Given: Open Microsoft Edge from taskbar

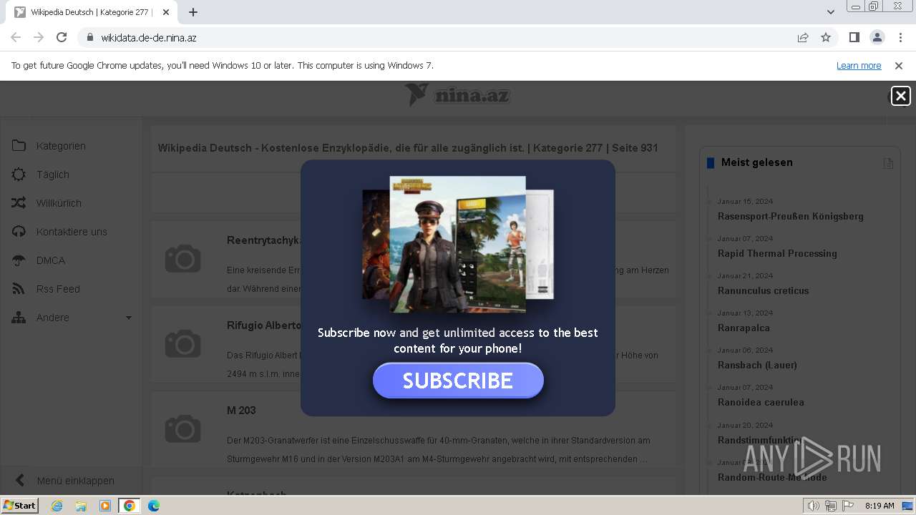Looking at the screenshot, I should pyautogui.click(x=154, y=506).
